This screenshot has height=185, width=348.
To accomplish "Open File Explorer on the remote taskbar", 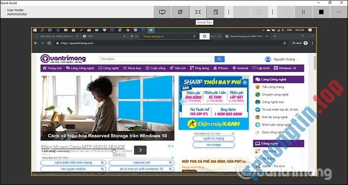I will coord(66,30).
